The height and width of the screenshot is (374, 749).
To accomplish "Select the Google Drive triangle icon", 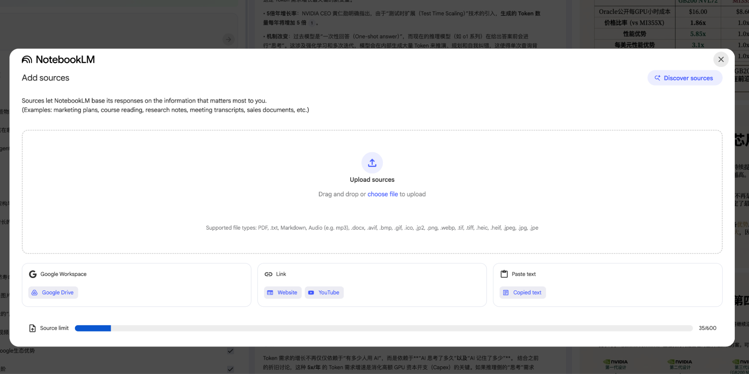I will 34,292.
